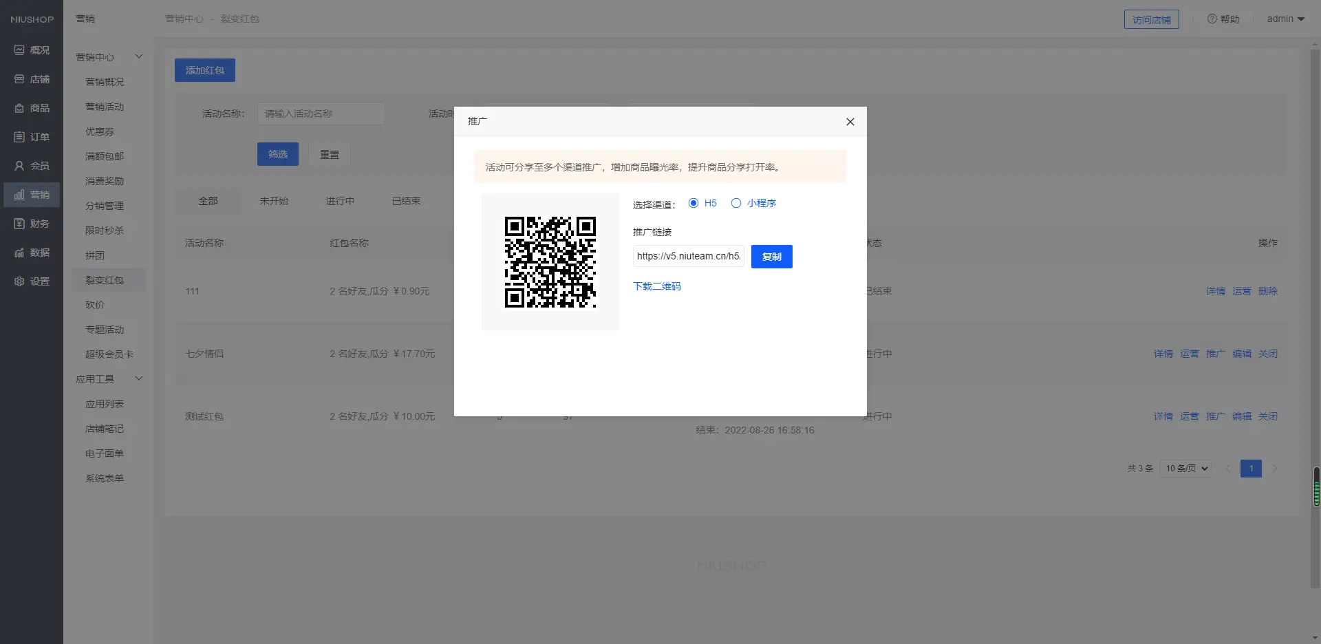
Task: Open the 设置 settings gear icon
Action: pyautogui.click(x=19, y=281)
